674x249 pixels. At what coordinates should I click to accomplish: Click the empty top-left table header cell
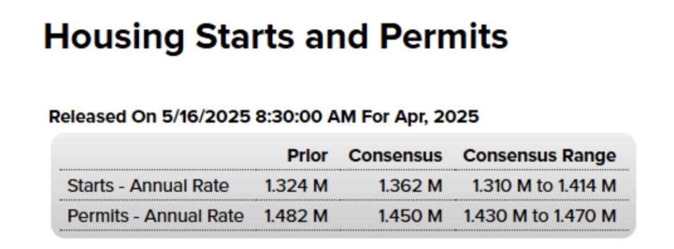coord(158,156)
